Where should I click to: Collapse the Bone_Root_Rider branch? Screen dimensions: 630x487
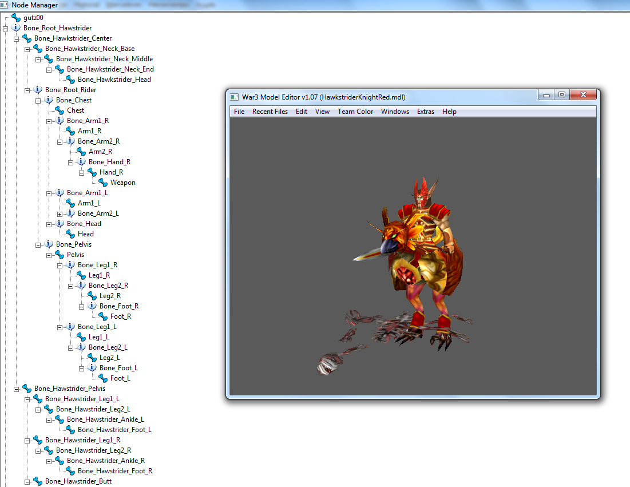coord(27,90)
